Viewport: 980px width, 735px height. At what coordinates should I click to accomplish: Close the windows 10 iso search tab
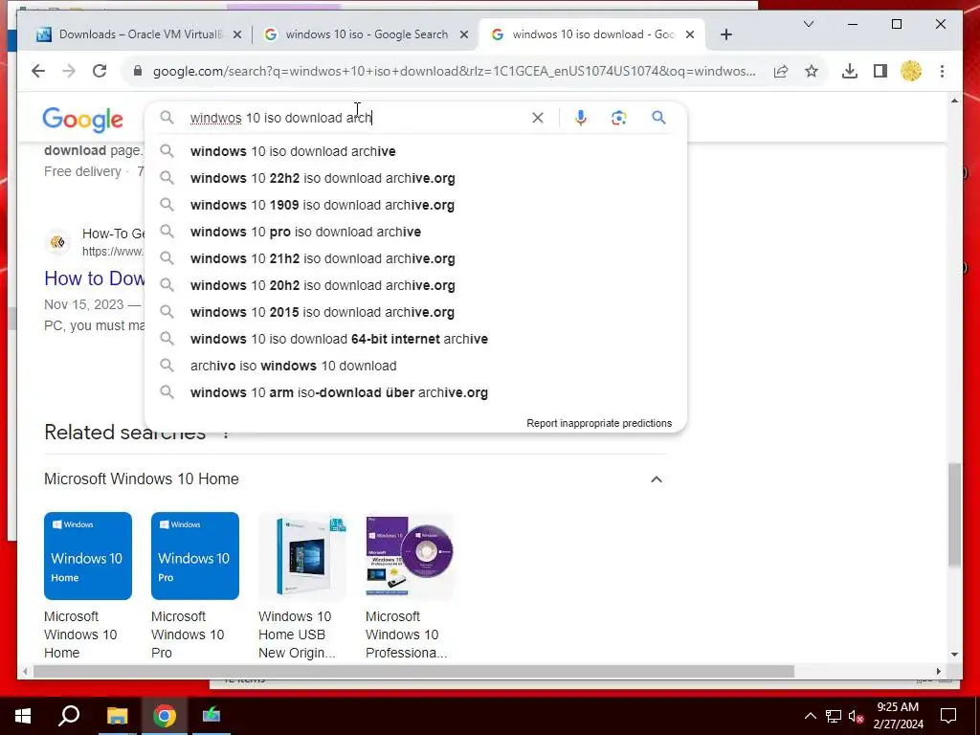[x=464, y=35]
